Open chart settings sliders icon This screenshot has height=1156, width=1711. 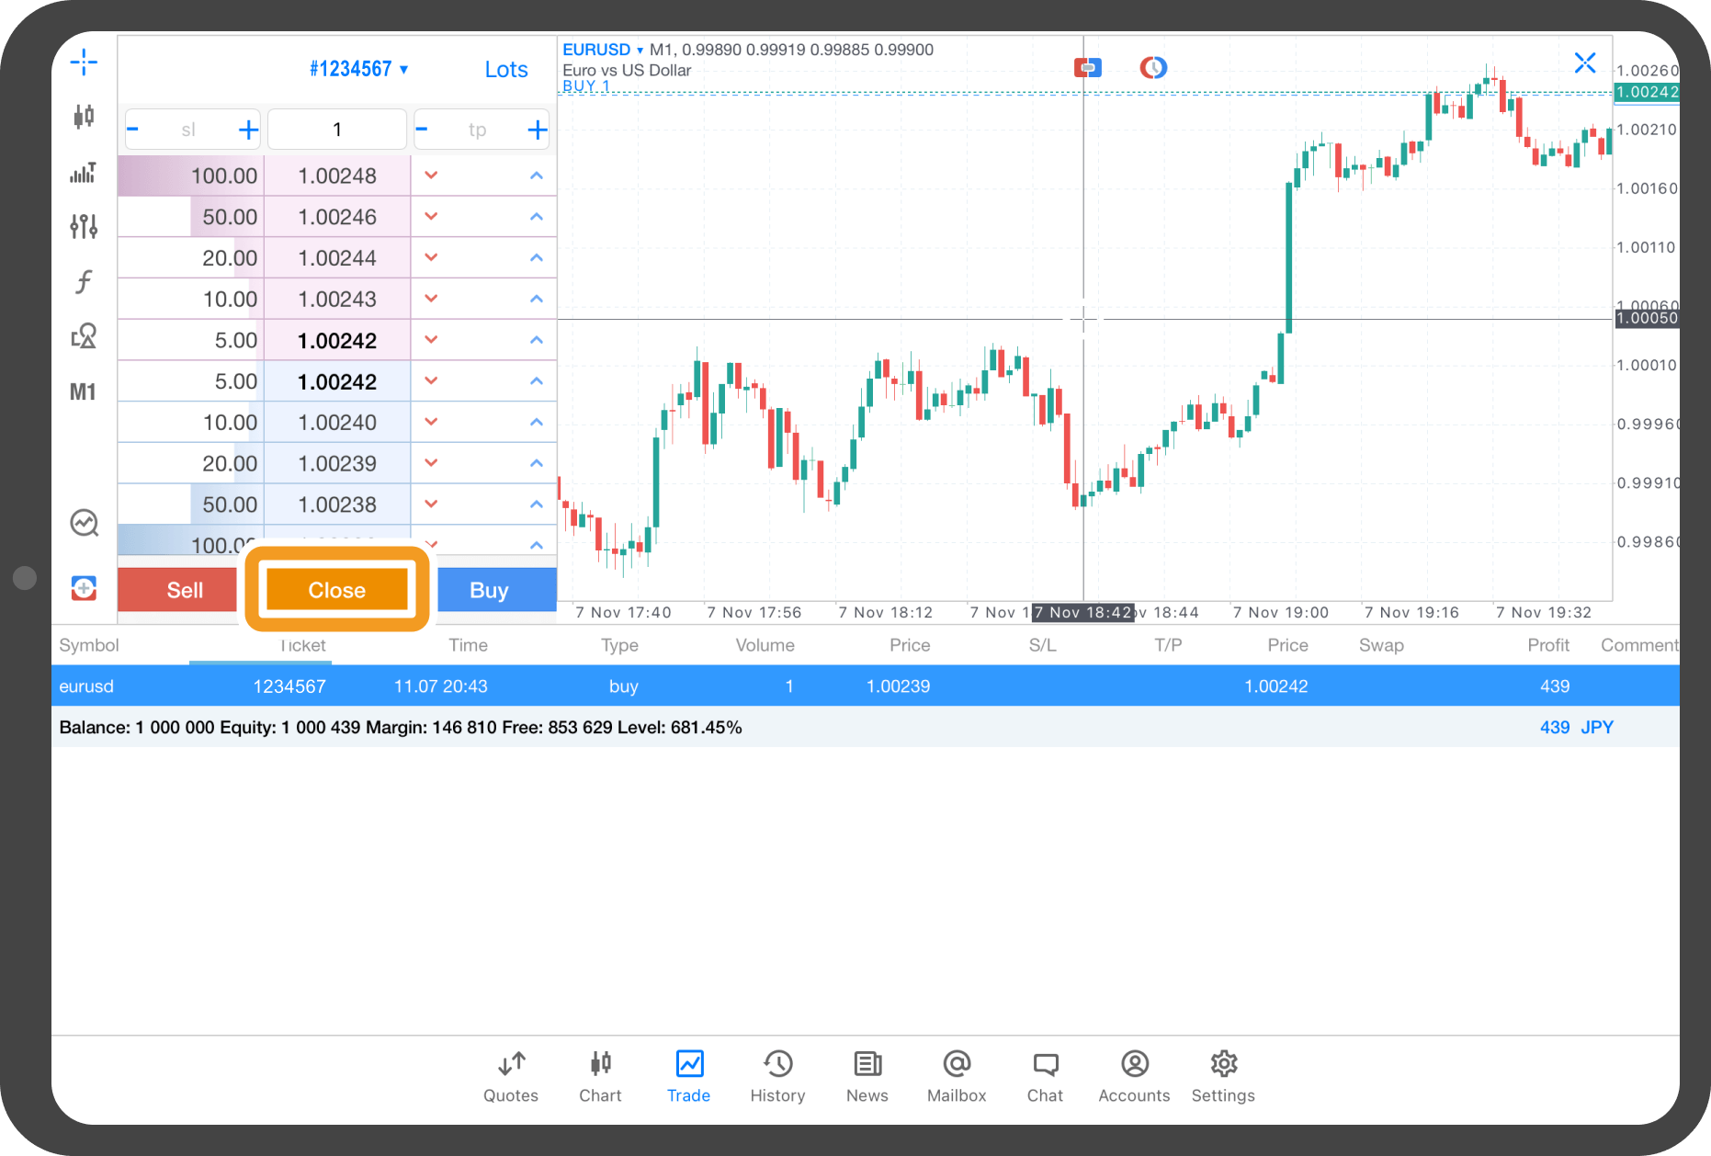pos(84,226)
